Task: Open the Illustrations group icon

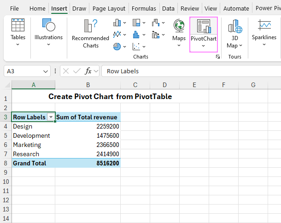Action: pyautogui.click(x=48, y=25)
